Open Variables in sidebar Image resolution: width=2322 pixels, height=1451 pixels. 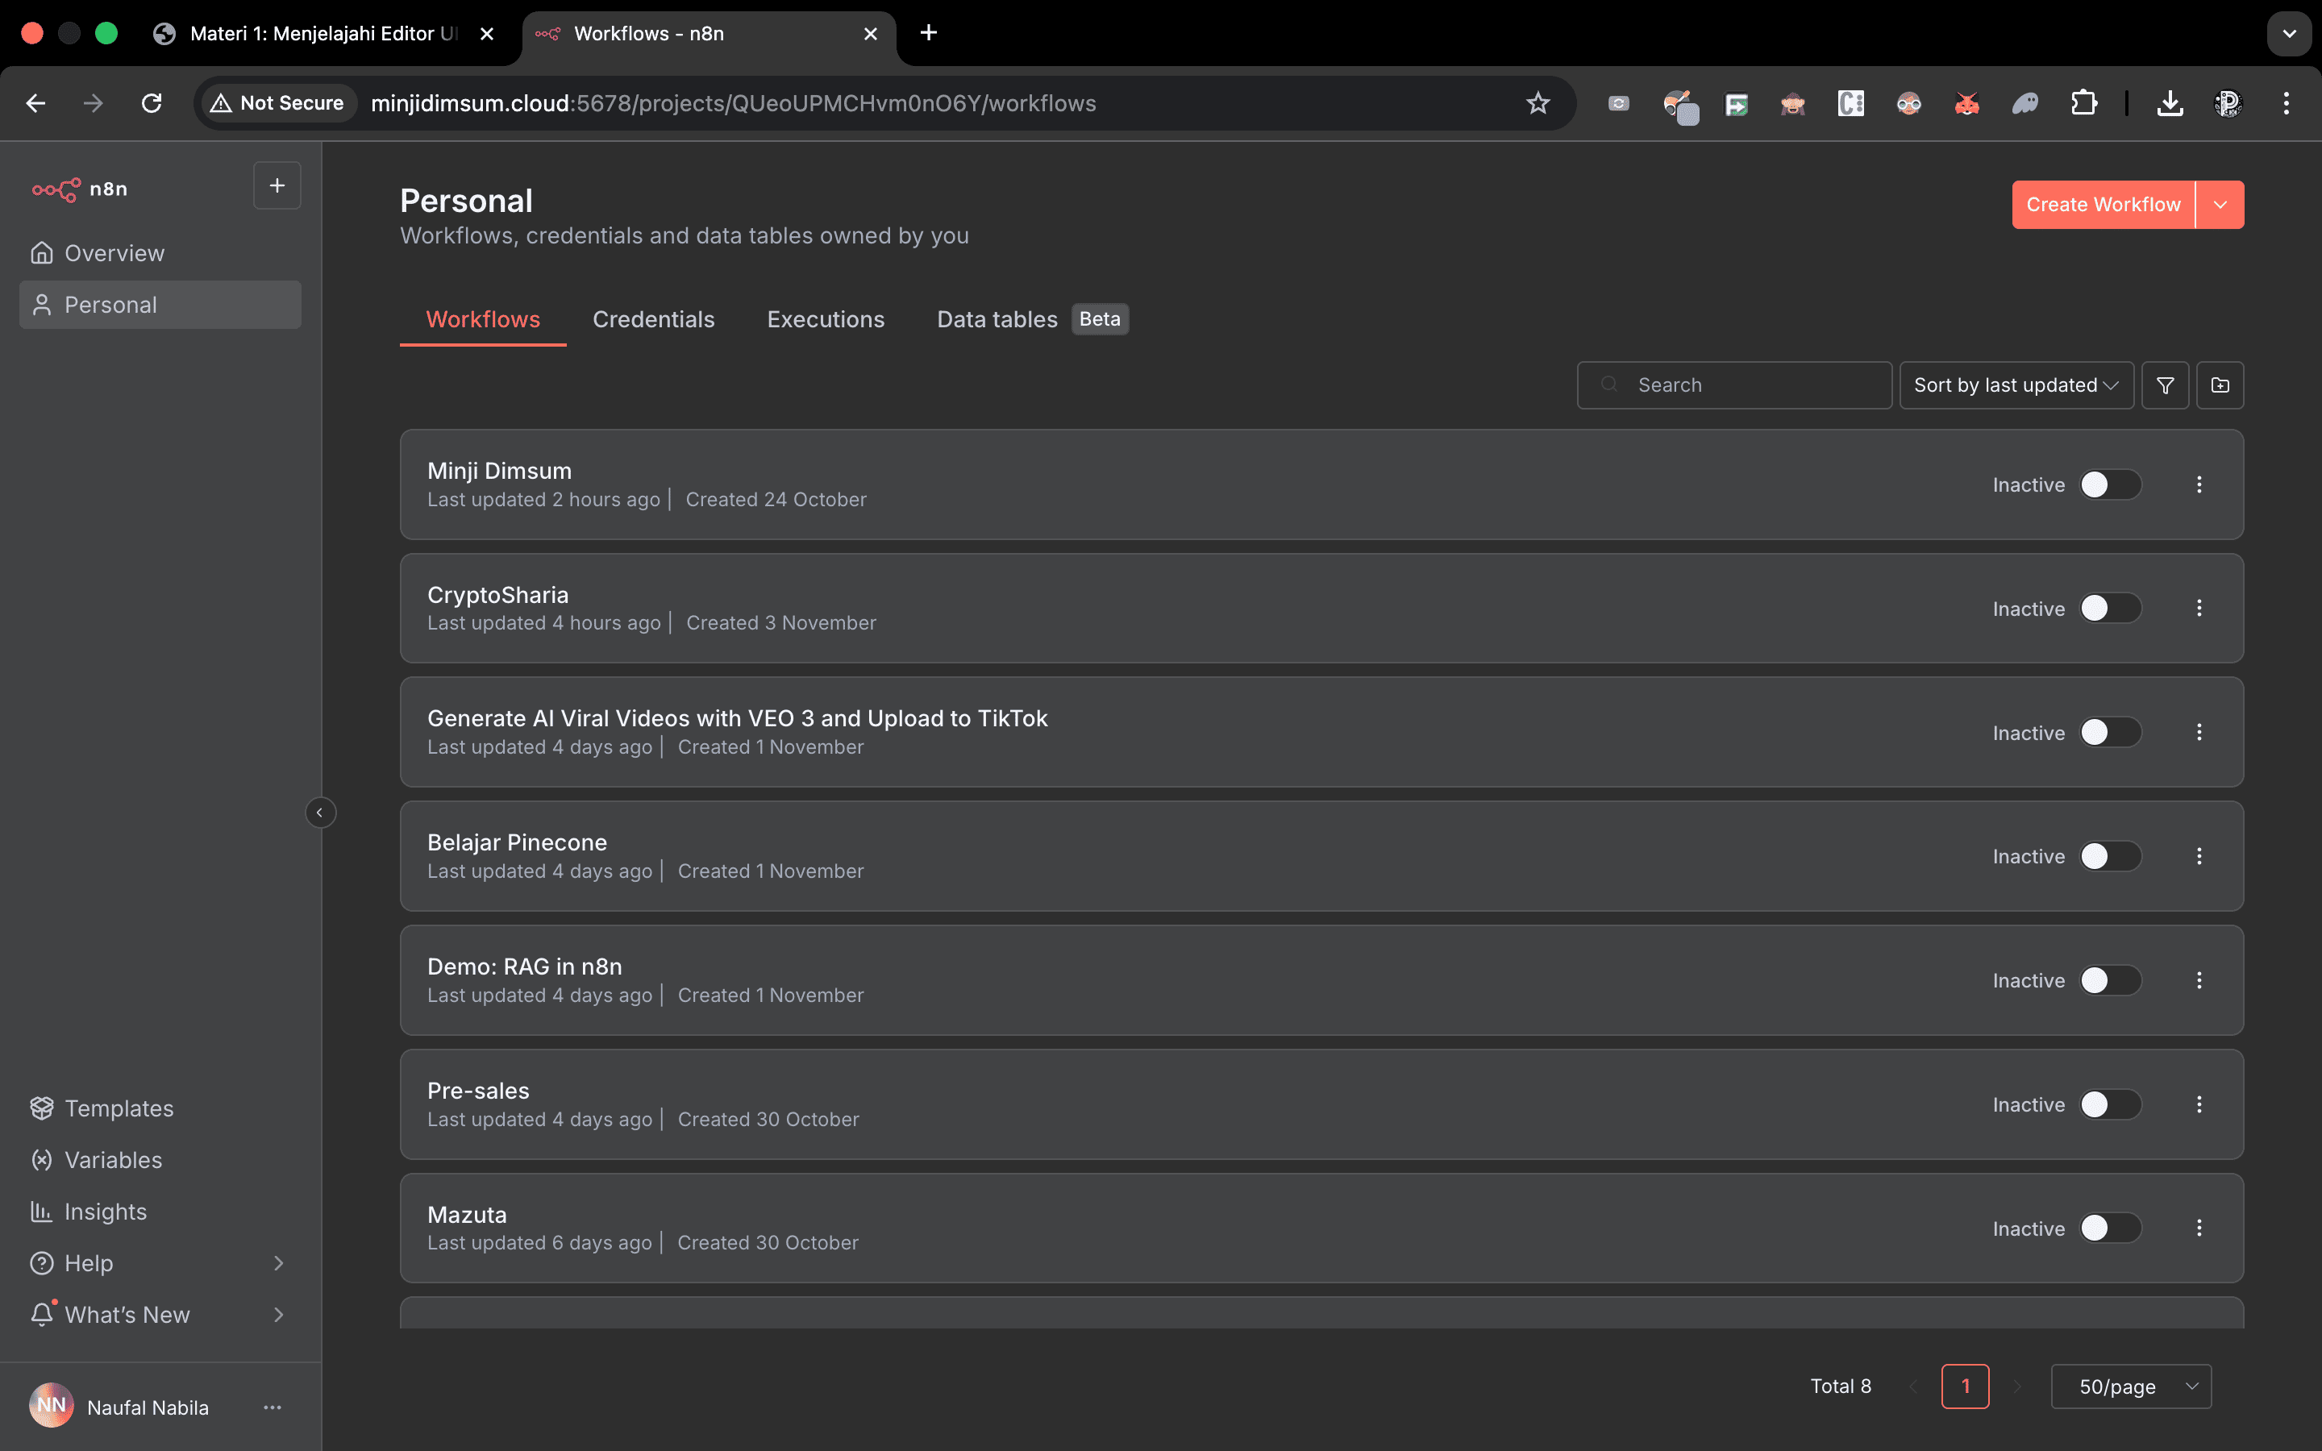(160, 1160)
